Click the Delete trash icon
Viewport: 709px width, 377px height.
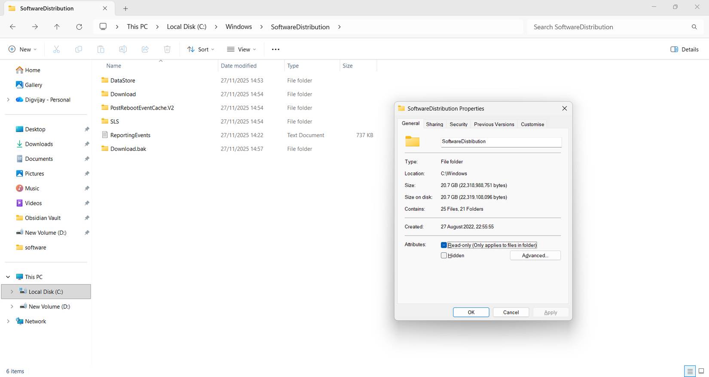(167, 49)
